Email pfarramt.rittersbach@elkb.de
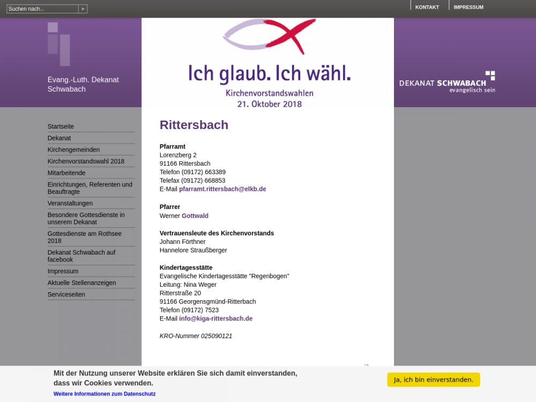This screenshot has width=536, height=402. pos(222,189)
